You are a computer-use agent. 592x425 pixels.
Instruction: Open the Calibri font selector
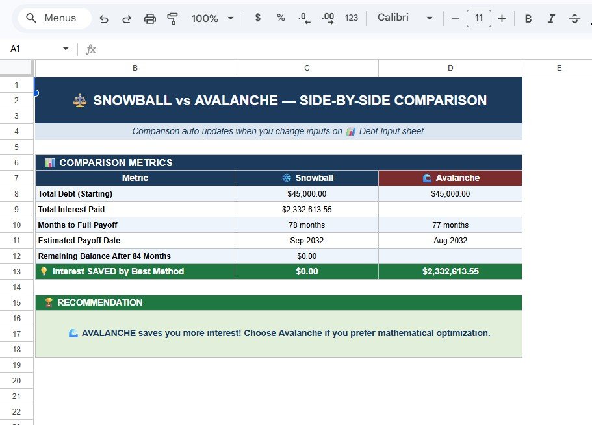[404, 18]
